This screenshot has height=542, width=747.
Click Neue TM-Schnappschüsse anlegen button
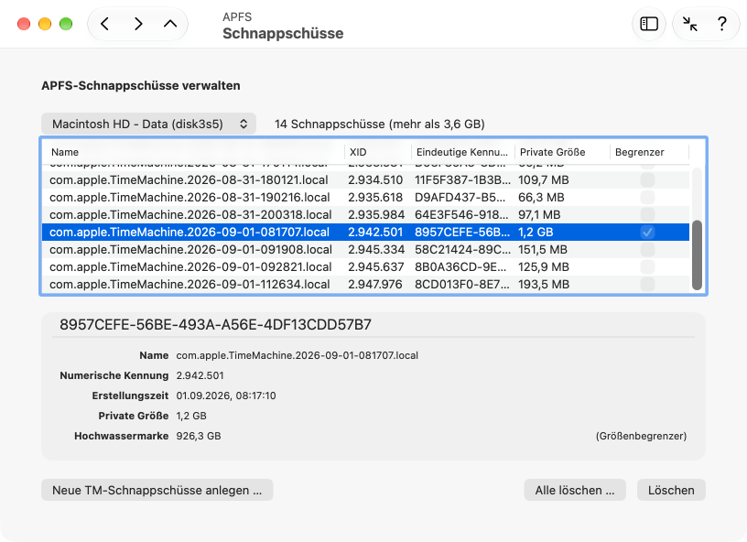157,490
